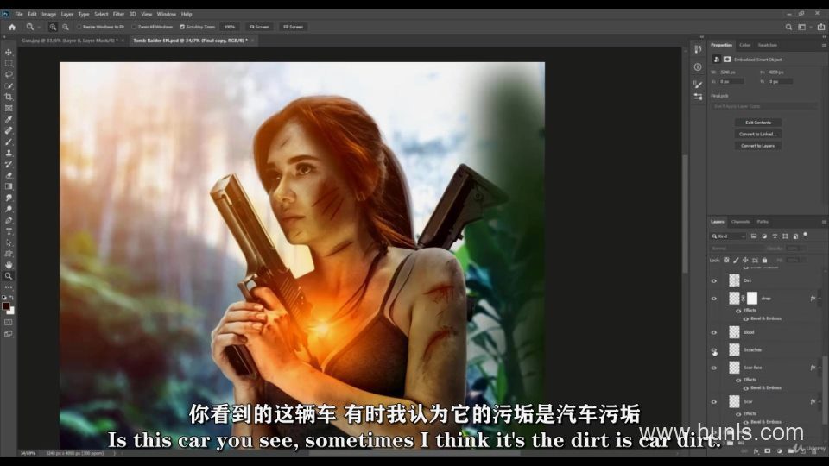This screenshot has height=466, width=829.
Task: Collapse effects on Scar layer
Action: tap(820, 401)
